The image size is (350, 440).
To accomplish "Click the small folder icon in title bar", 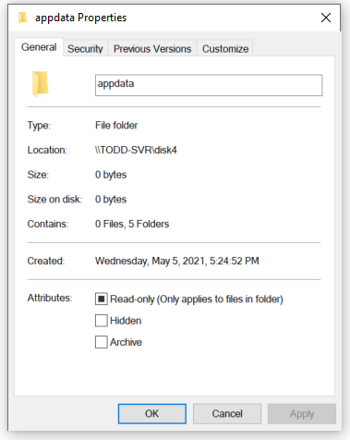I will click(x=22, y=18).
